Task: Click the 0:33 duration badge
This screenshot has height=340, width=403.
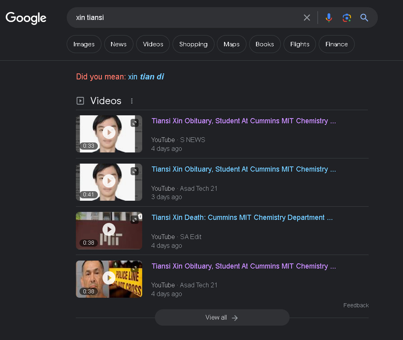Action: pos(89,146)
